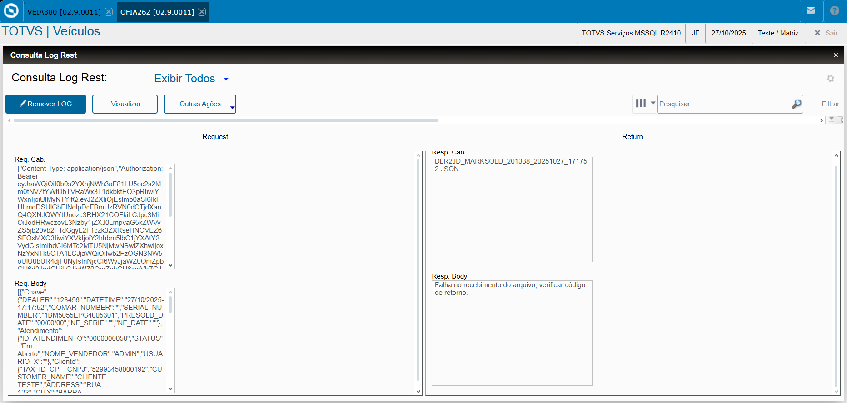This screenshot has height=403, width=847.
Task: Click the Req. Cab. vertical scrollbar thumb
Action: point(170,194)
